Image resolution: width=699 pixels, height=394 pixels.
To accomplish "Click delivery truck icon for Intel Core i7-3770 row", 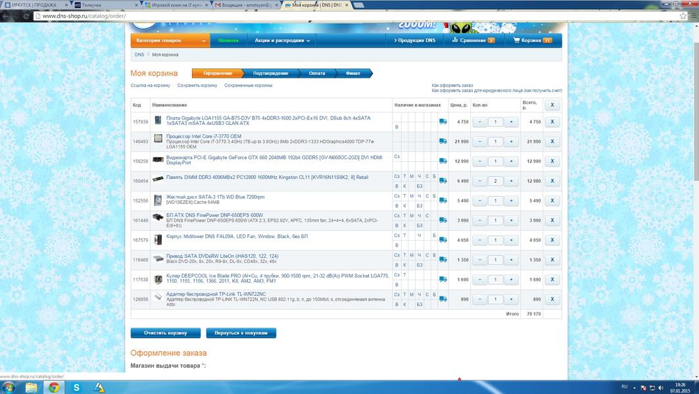I will [443, 141].
